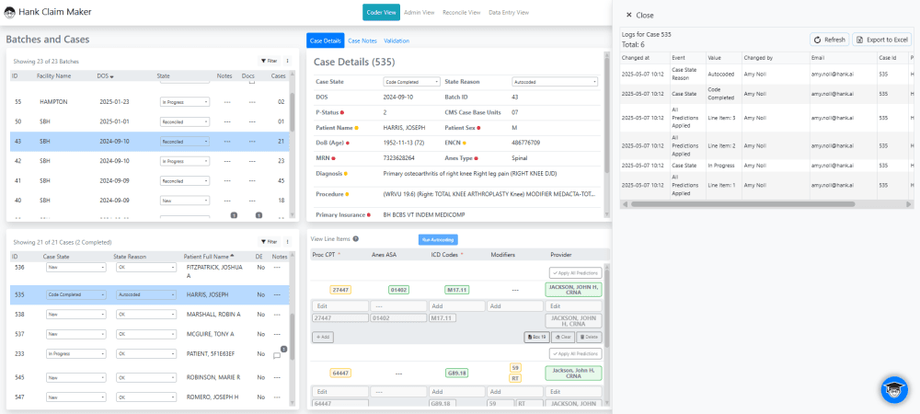The image size is (920, 414).
Task: Open the kebab menu in Batches panel
Action: click(287, 61)
